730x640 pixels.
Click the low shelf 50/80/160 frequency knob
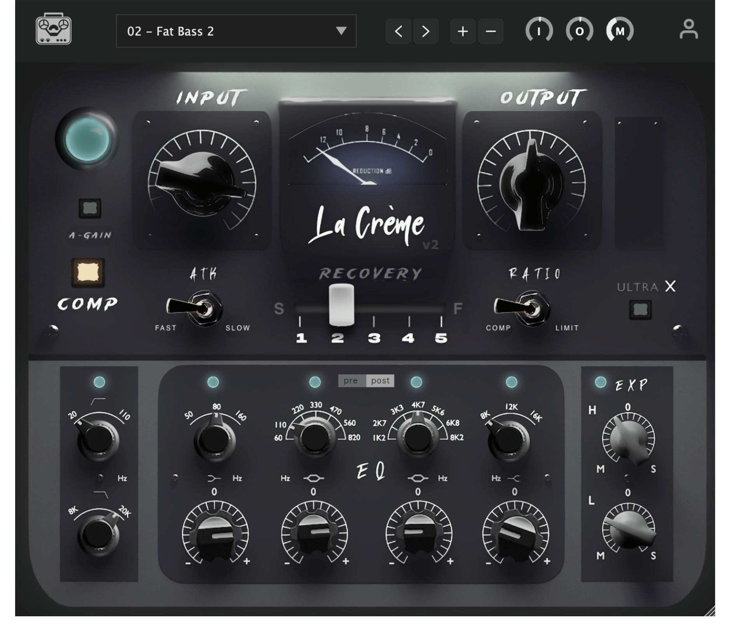214,439
